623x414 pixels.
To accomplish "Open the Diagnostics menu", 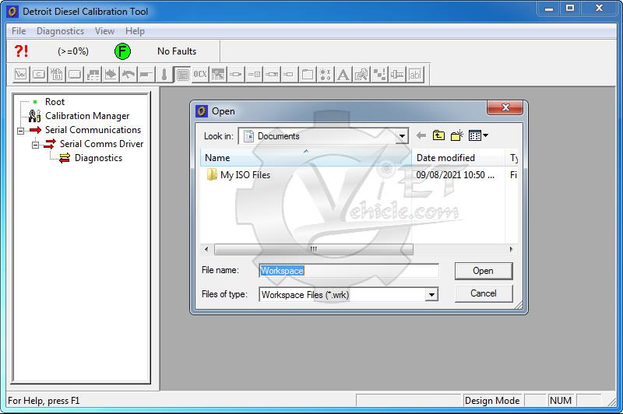I will (60, 31).
